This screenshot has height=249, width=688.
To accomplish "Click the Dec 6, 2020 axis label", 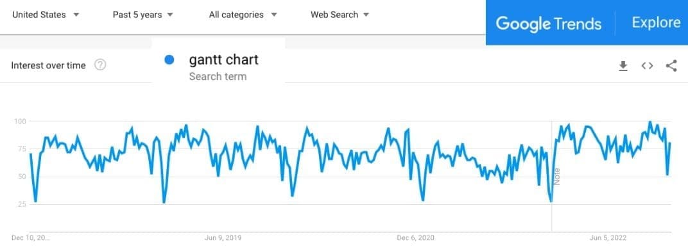I will (x=415, y=238).
